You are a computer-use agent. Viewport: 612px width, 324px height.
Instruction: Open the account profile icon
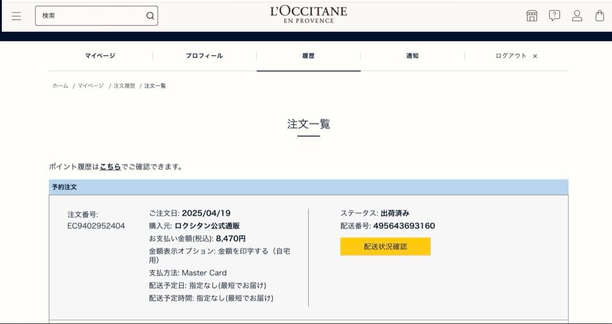(x=577, y=16)
